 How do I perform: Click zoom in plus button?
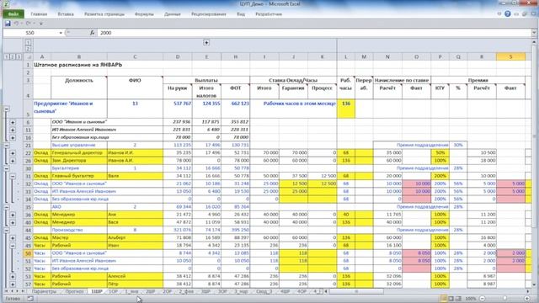527,299
